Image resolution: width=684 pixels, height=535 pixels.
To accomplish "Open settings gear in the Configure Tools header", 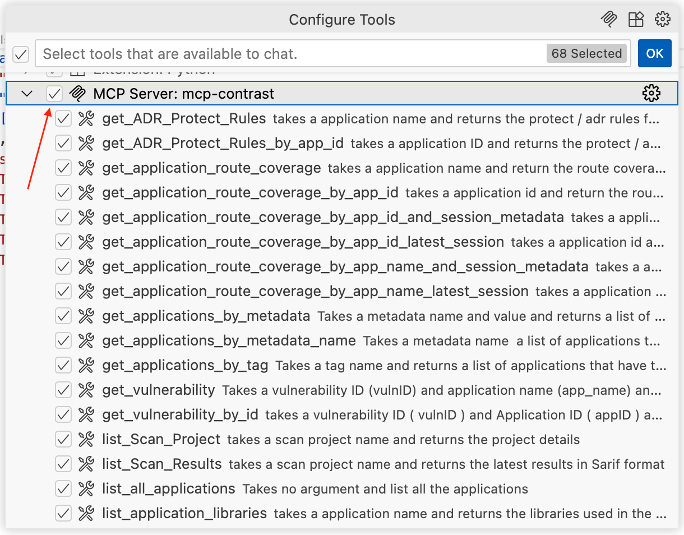I will (663, 20).
